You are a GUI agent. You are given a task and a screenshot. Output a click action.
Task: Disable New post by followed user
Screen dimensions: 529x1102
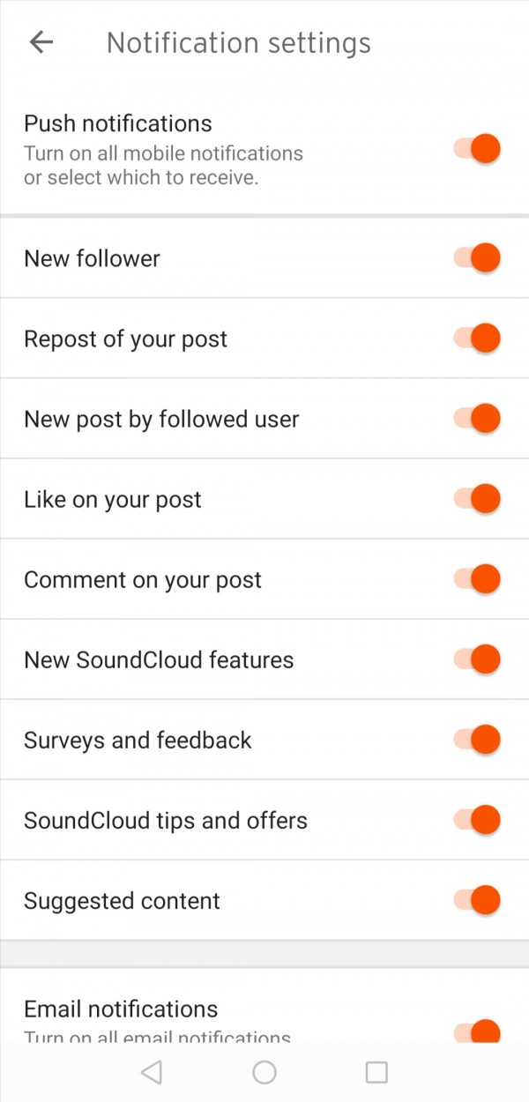(478, 419)
